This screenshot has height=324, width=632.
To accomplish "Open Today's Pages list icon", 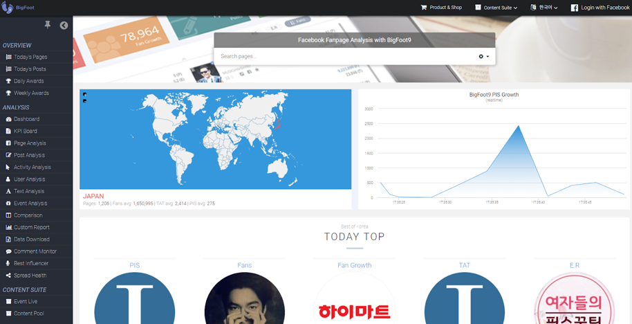I will click(8, 57).
